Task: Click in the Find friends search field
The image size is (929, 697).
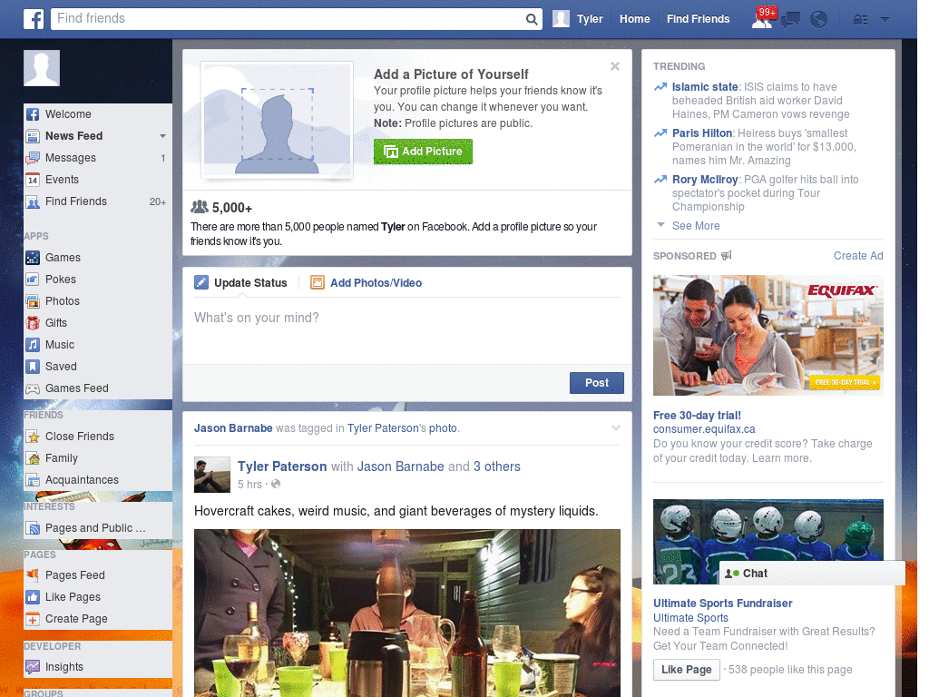Action: coord(288,18)
